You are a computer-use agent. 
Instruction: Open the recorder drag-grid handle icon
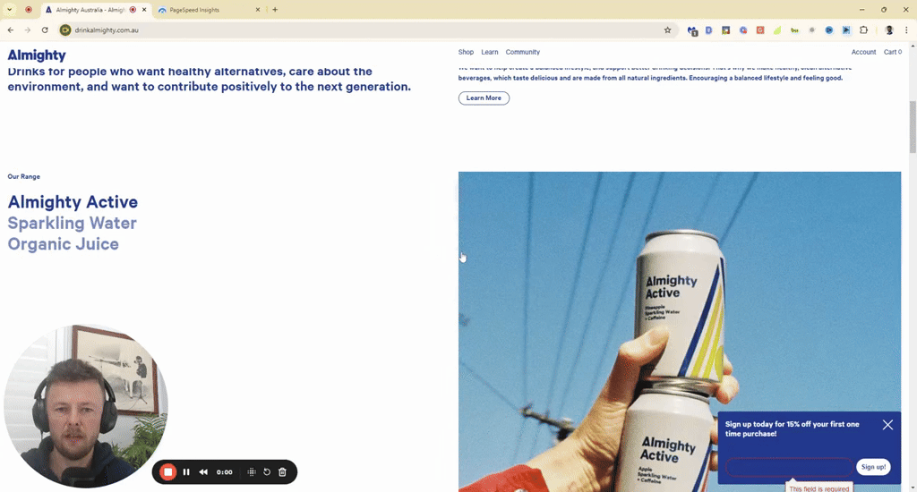pos(252,472)
